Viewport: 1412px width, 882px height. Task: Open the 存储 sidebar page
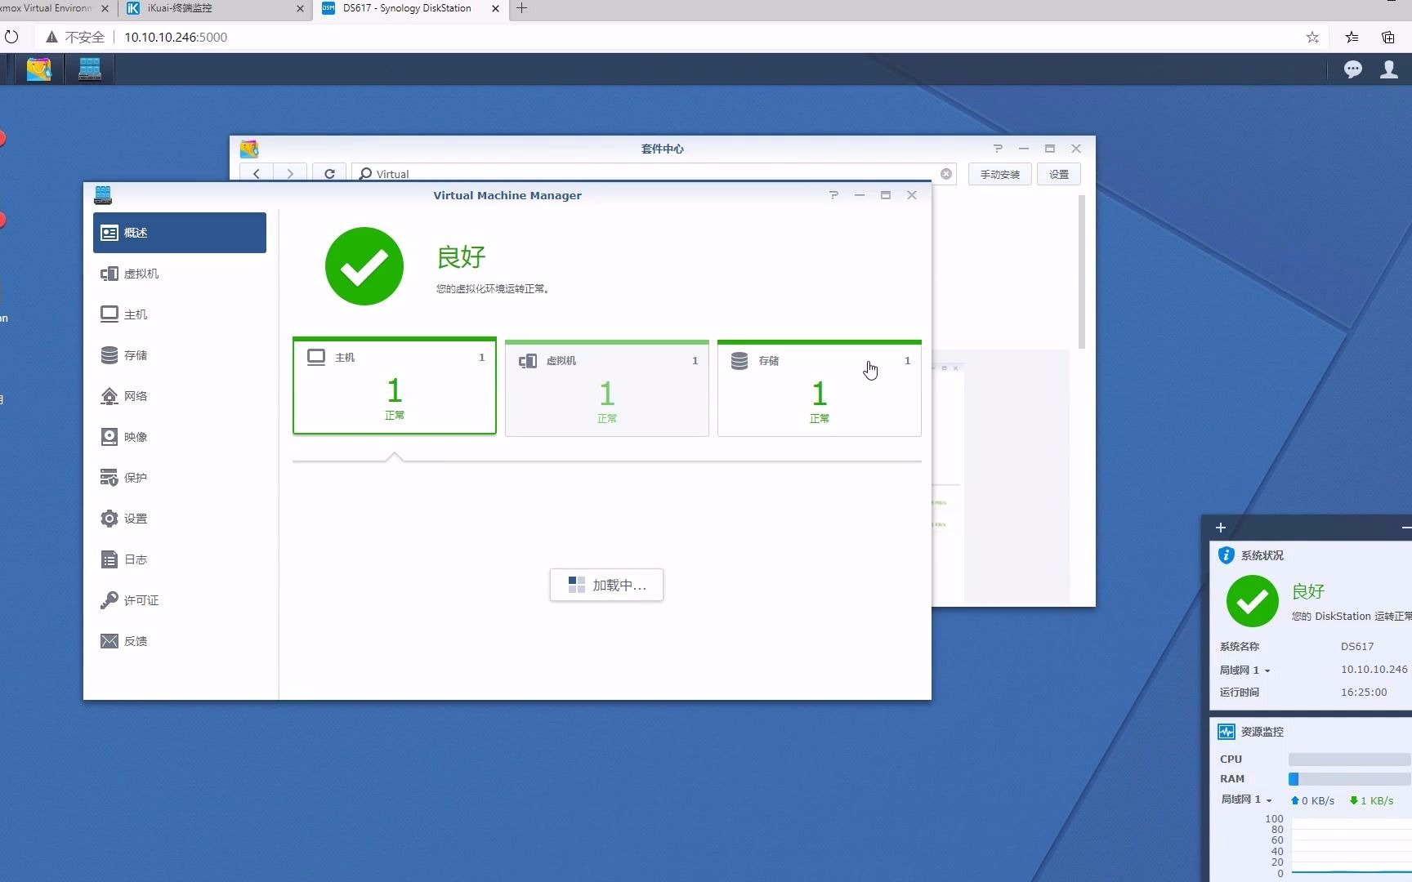pyautogui.click(x=180, y=355)
